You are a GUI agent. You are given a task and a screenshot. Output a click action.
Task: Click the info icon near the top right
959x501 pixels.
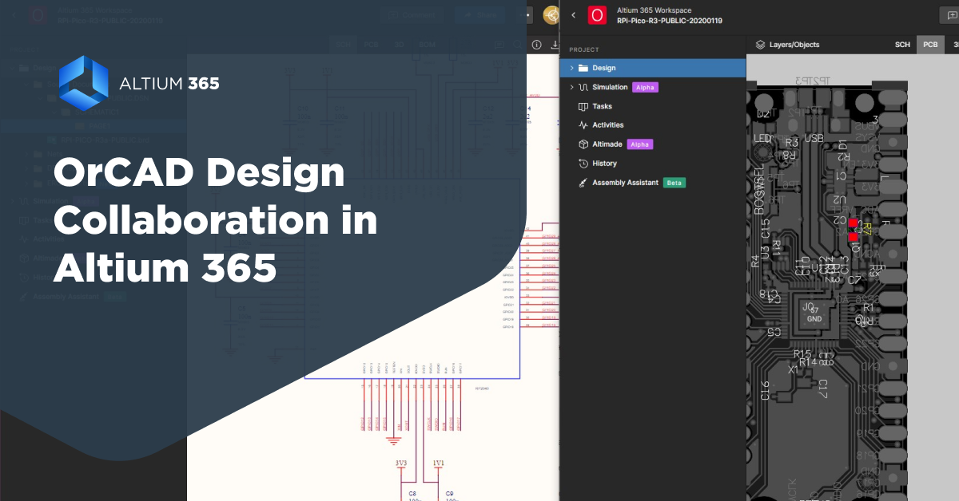pos(535,45)
